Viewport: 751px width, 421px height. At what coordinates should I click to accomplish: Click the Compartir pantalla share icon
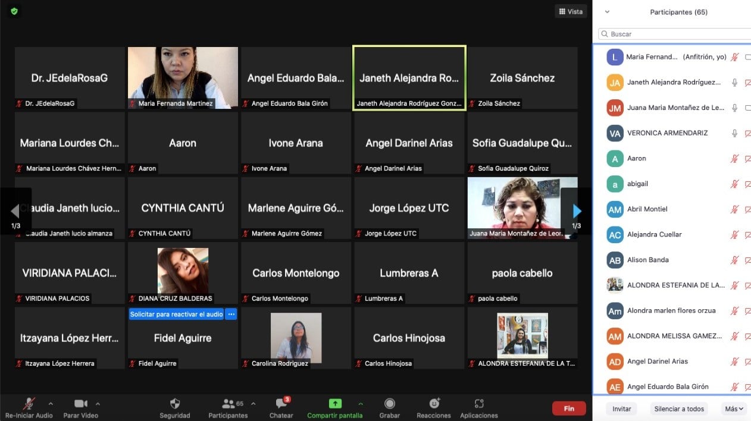pyautogui.click(x=334, y=404)
